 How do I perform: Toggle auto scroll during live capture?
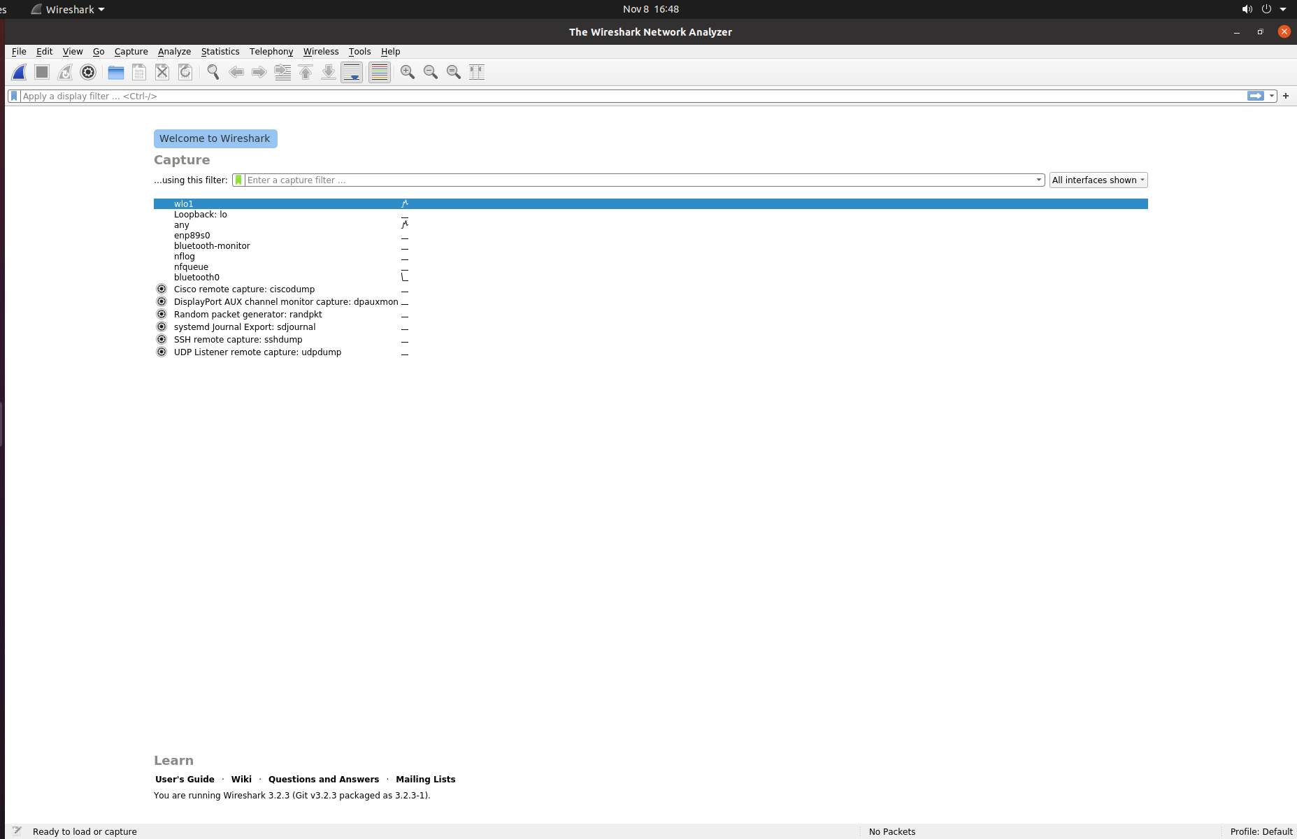tap(352, 72)
